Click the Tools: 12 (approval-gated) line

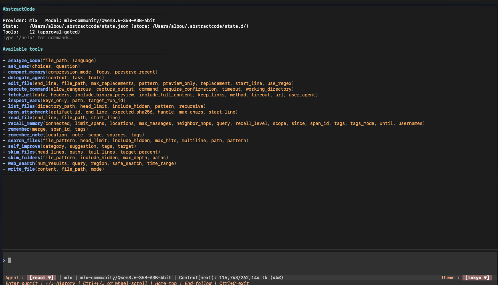click(41, 32)
